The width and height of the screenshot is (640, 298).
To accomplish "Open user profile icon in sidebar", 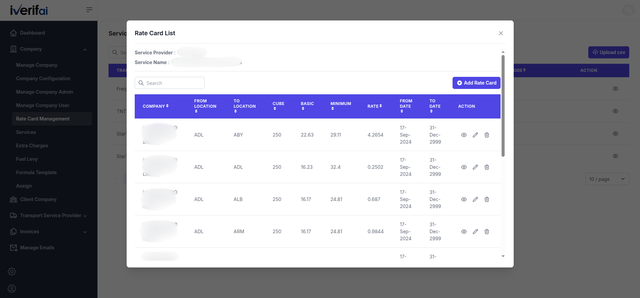I will pos(12,289).
